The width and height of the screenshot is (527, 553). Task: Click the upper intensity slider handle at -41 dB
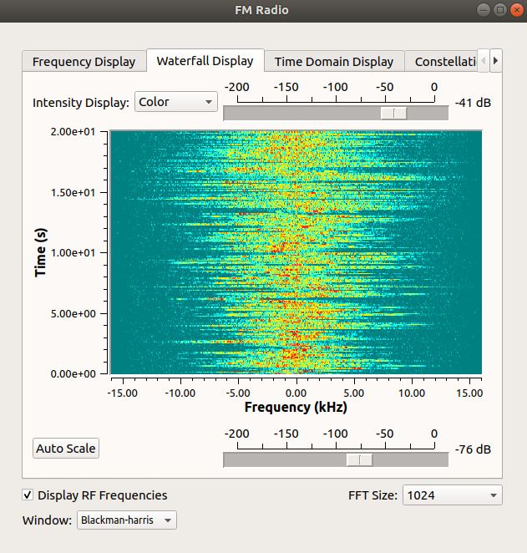(393, 114)
